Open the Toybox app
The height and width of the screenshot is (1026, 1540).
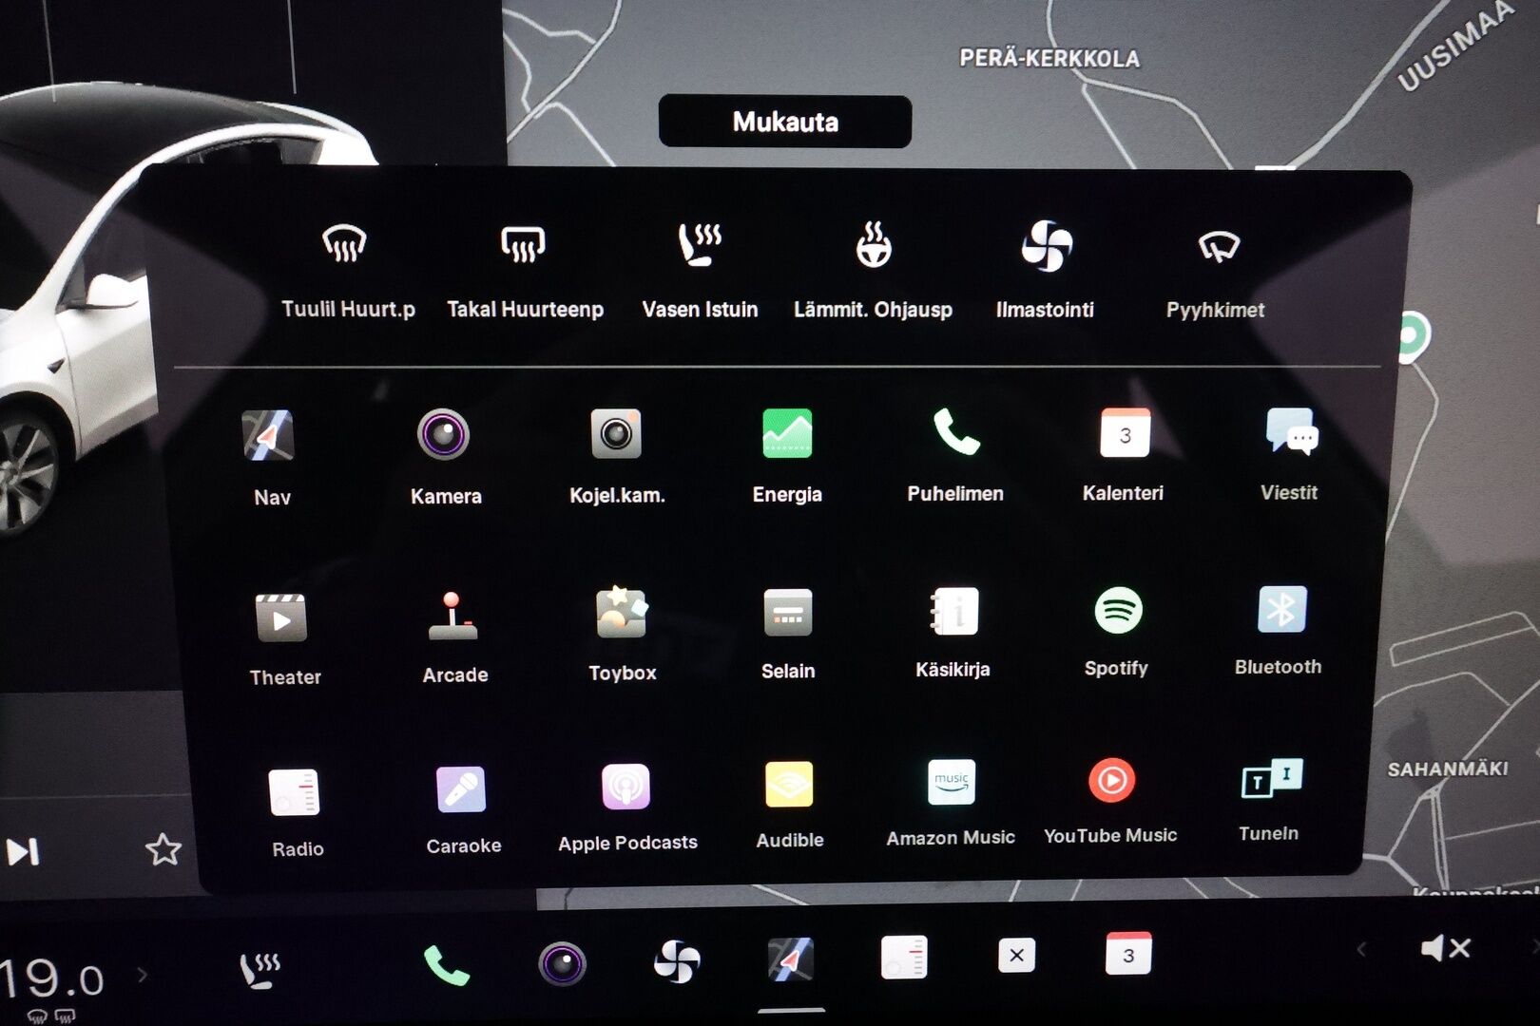(622, 613)
